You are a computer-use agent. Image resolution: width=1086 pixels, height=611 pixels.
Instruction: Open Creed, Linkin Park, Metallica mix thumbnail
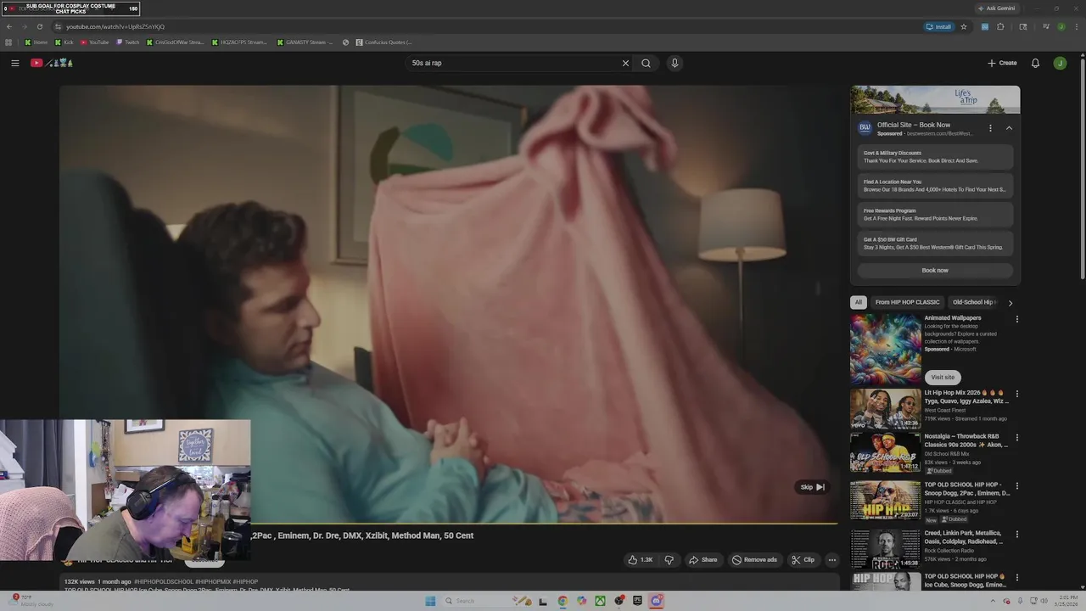pos(885,548)
